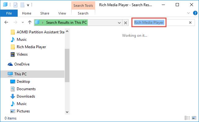The image size is (199, 122).
Task: Click the navigation pane scroll down arrow
Action: (67, 112)
